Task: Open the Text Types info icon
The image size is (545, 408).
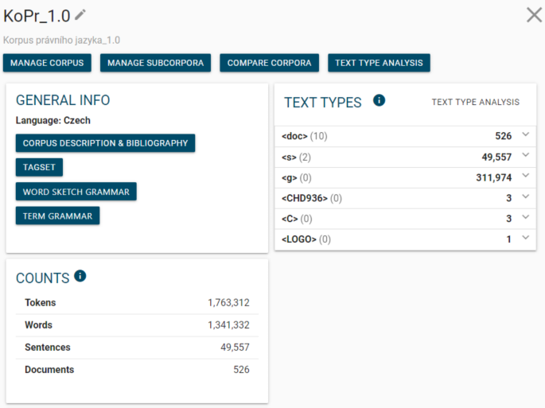Action: tap(380, 100)
